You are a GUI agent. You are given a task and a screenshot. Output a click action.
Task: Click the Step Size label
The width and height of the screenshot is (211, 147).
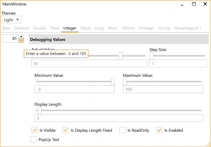pyautogui.click(x=158, y=50)
